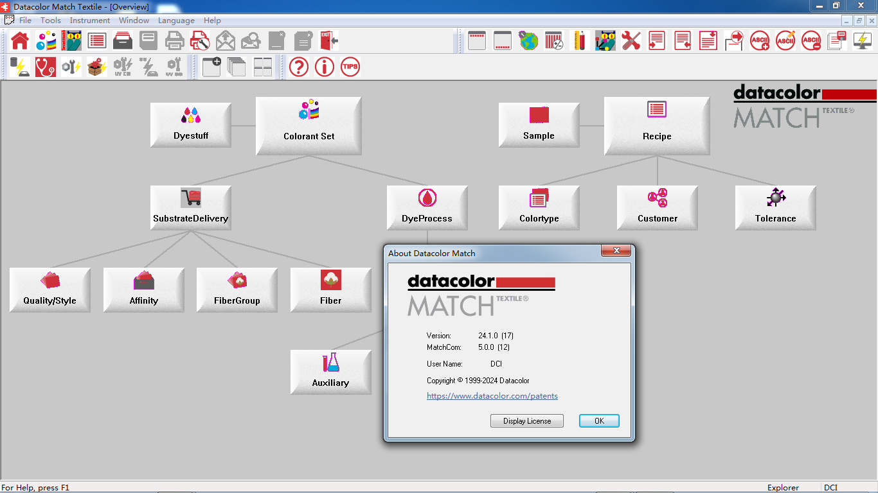This screenshot has width=878, height=493.
Task: Open the Help menu
Action: coord(212,20)
